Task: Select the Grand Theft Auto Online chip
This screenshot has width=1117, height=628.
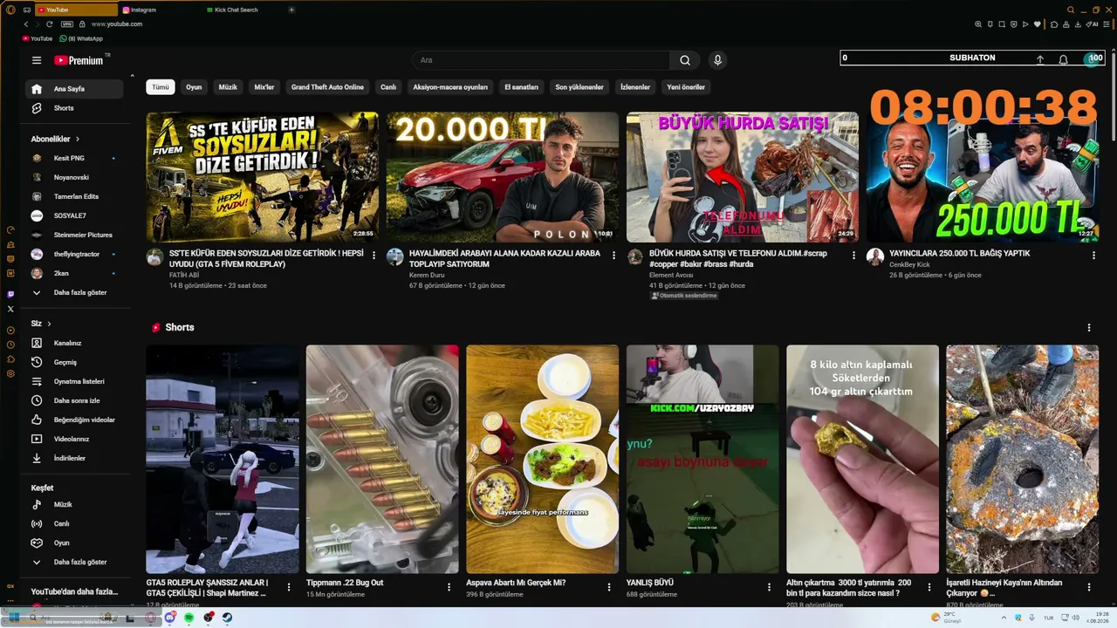Action: (327, 87)
